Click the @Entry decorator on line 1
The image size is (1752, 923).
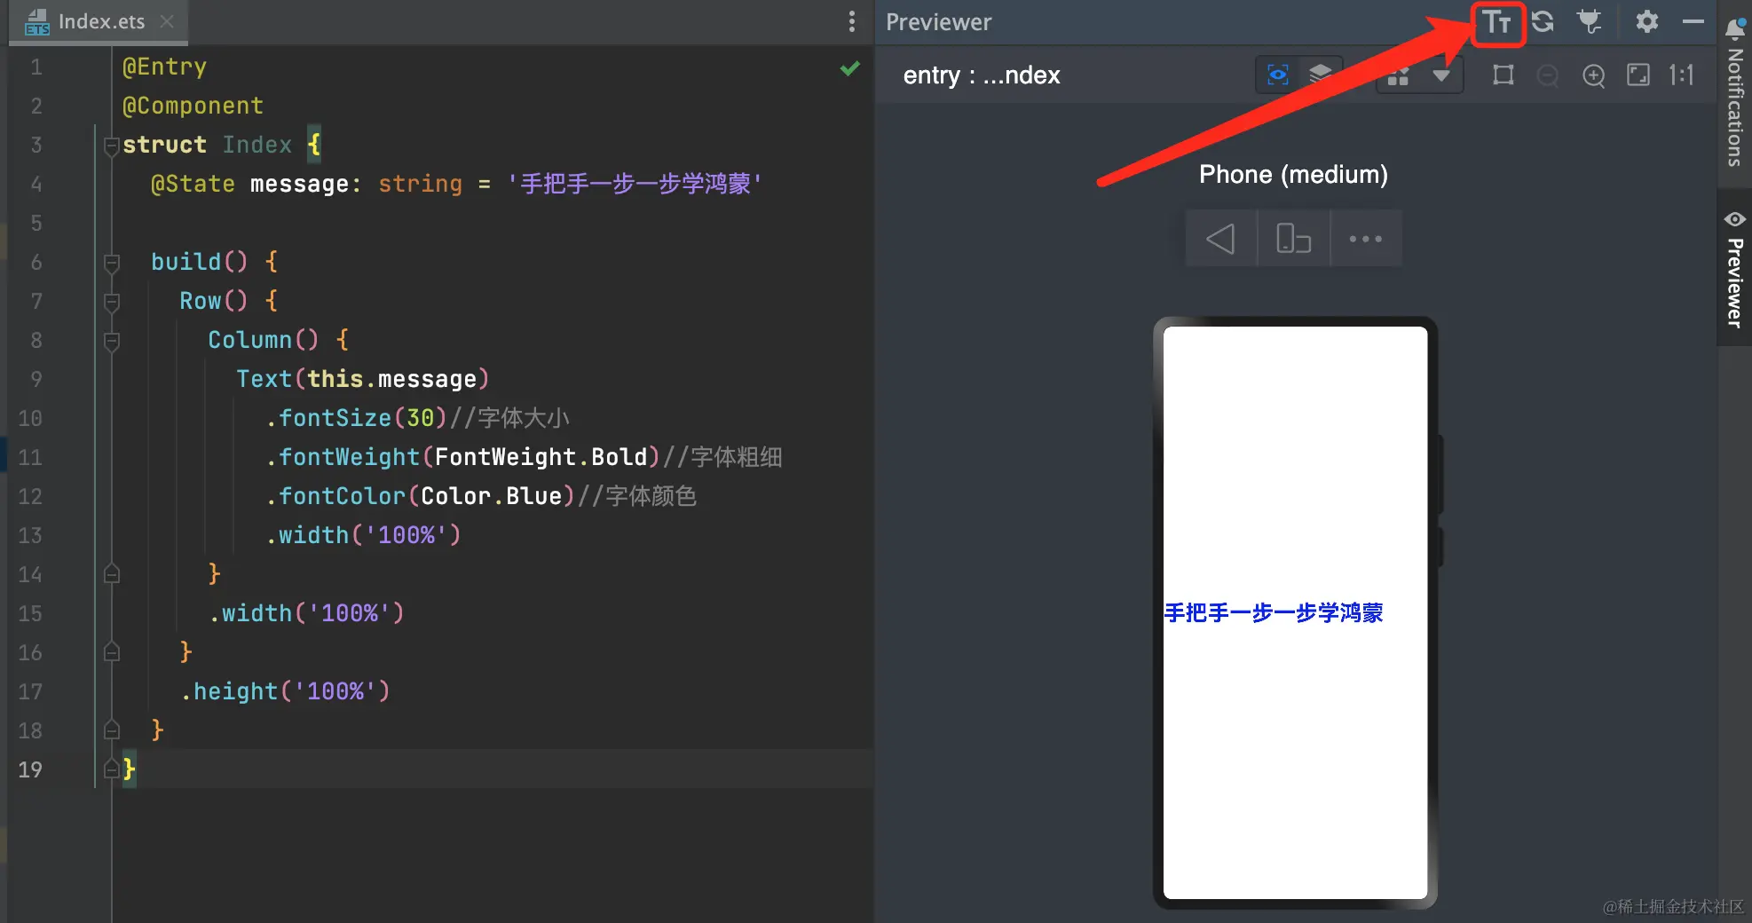point(164,67)
